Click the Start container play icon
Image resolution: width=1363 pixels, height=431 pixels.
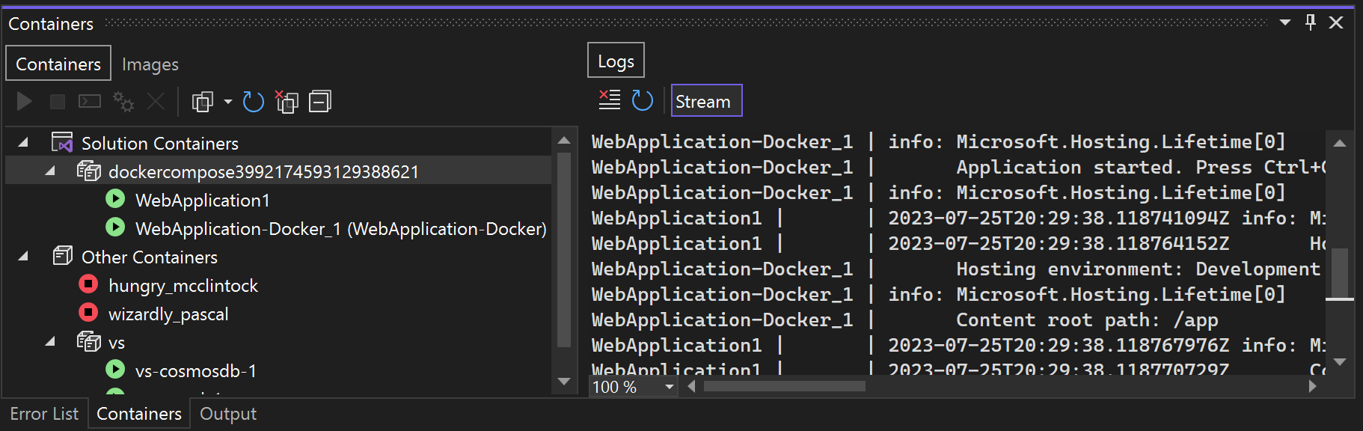click(x=24, y=101)
